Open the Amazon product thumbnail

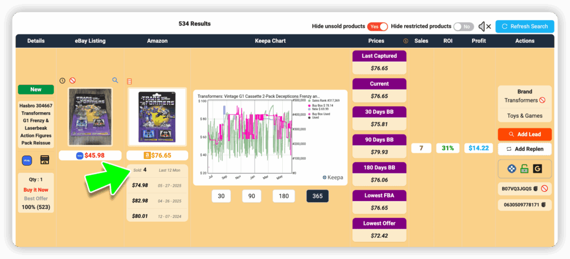(x=157, y=117)
